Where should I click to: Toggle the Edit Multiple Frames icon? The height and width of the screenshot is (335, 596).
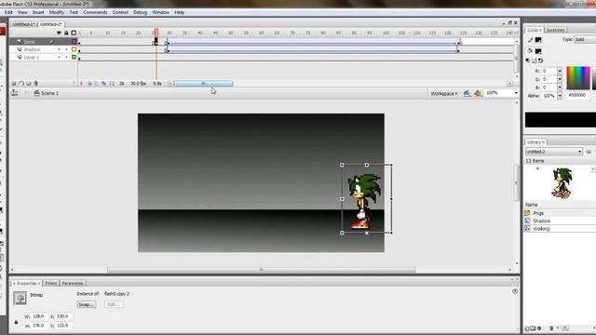point(103,84)
